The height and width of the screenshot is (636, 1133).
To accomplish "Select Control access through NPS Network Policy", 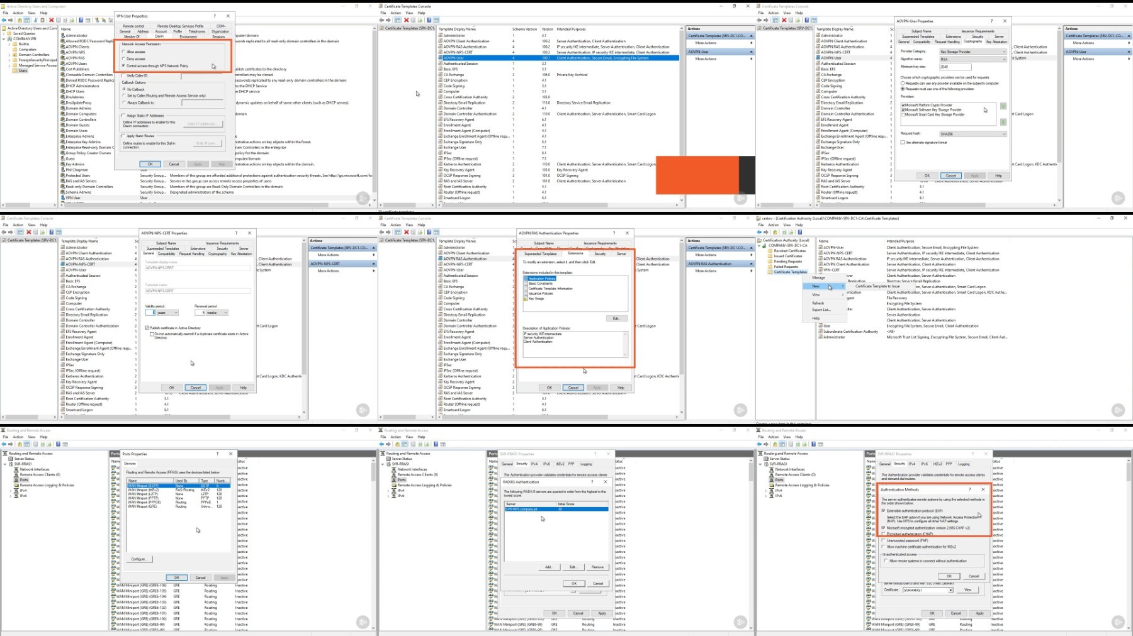I will (x=123, y=65).
